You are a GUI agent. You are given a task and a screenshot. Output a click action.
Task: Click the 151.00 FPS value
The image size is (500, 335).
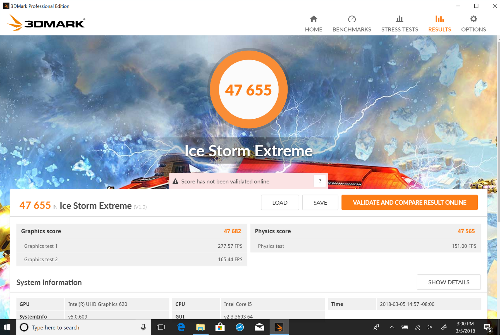point(464,246)
